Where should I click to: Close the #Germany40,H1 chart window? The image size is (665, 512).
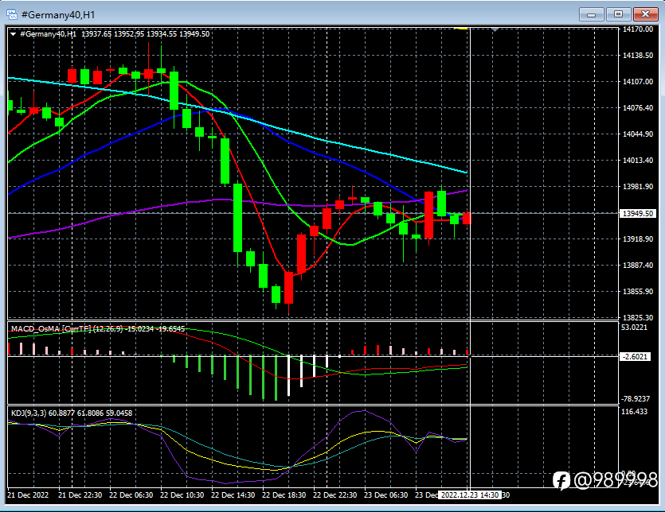tap(646, 15)
